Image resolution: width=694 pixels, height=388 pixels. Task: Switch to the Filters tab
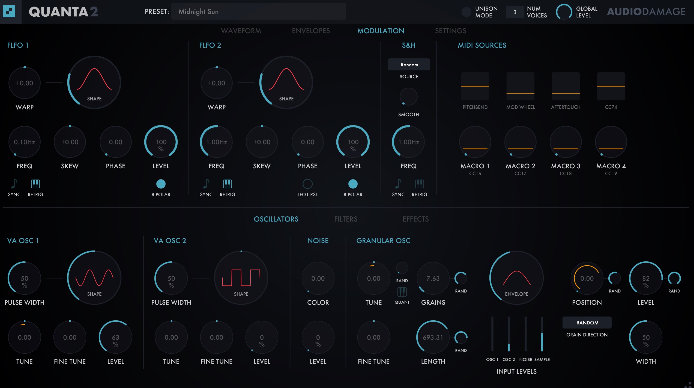(x=346, y=219)
